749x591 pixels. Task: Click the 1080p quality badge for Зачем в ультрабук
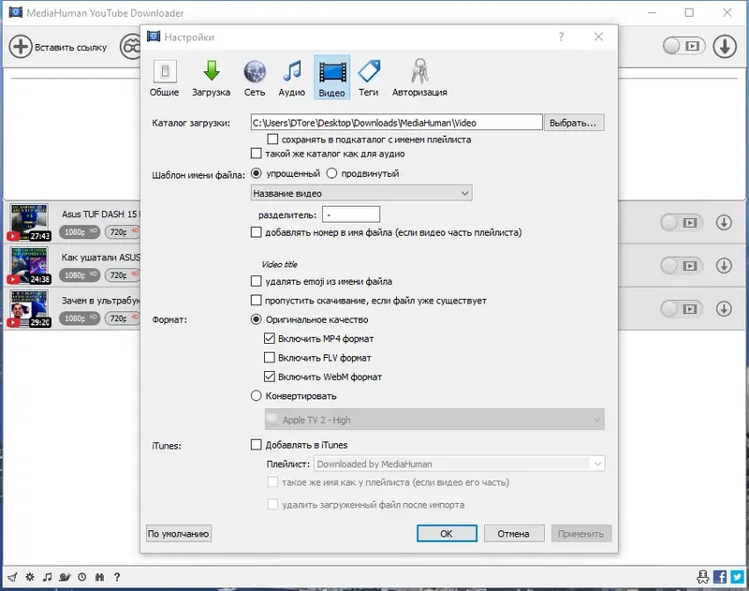[80, 318]
